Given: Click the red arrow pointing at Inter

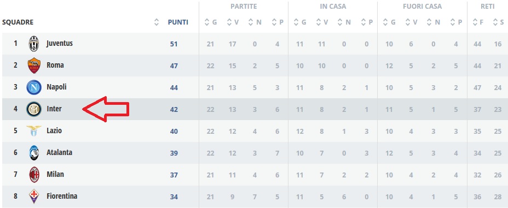Looking at the screenshot, I should click(x=106, y=109).
